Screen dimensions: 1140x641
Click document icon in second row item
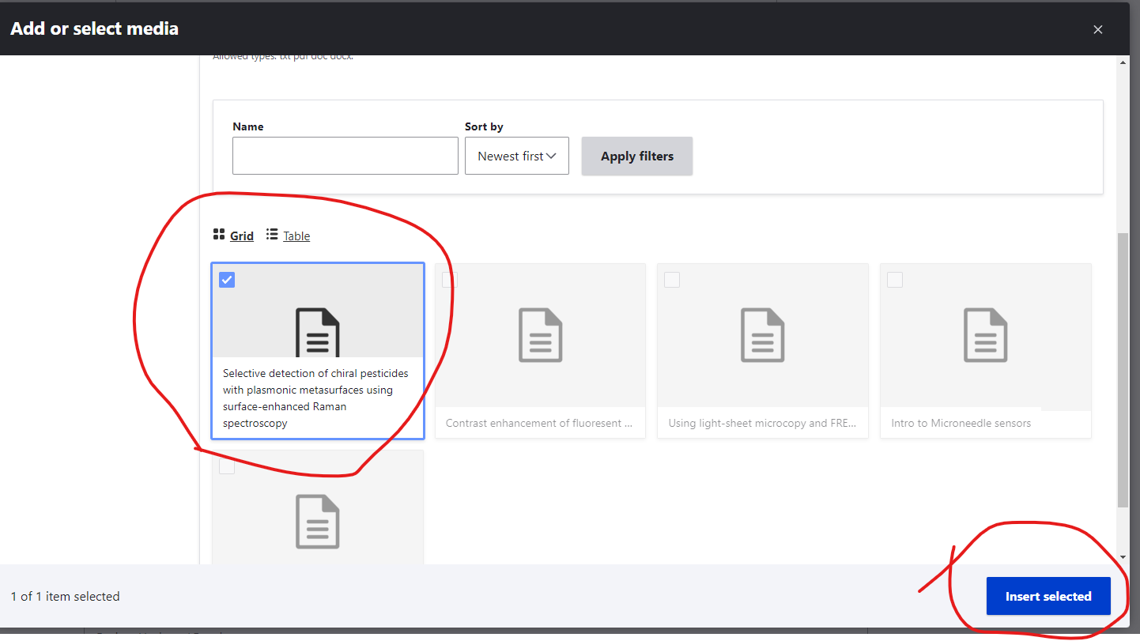pos(317,521)
